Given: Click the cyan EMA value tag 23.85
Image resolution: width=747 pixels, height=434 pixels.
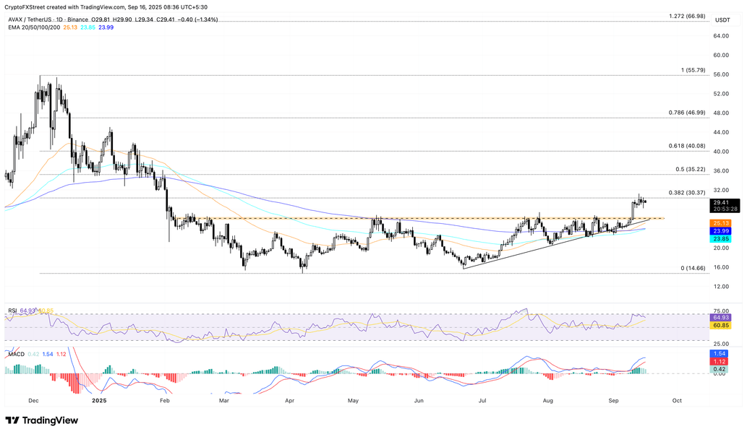Looking at the screenshot, I should click(720, 238).
